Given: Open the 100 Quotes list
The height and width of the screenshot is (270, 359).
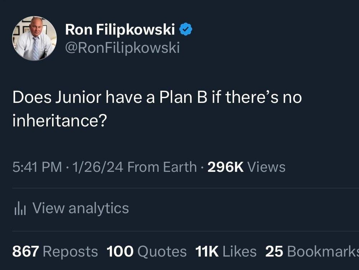Looking at the screenshot, I should (146, 251).
